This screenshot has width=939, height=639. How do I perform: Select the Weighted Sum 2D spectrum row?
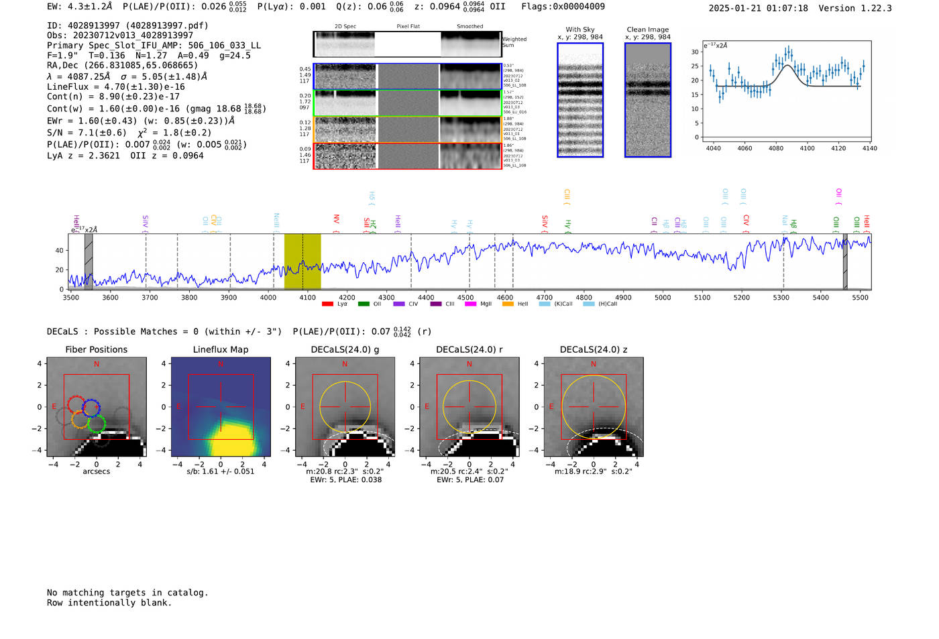click(x=407, y=44)
